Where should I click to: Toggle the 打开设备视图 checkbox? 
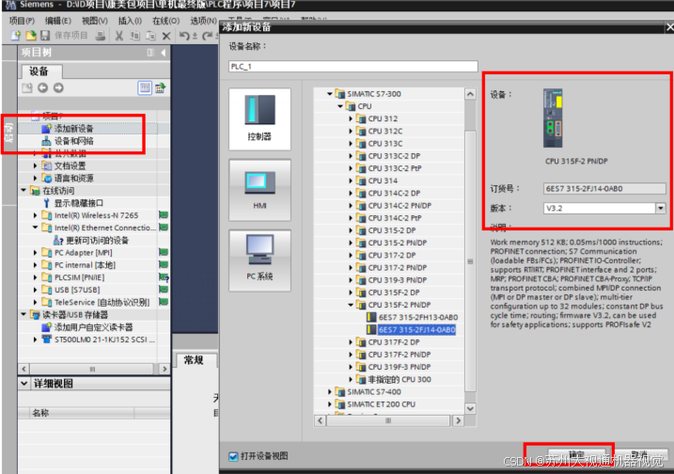[x=233, y=456]
